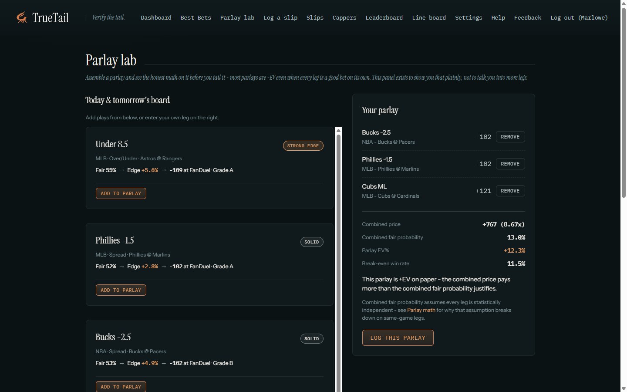Remove Bucks -2.5 leg from parlay
Image resolution: width=627 pixels, height=392 pixels.
click(x=510, y=137)
